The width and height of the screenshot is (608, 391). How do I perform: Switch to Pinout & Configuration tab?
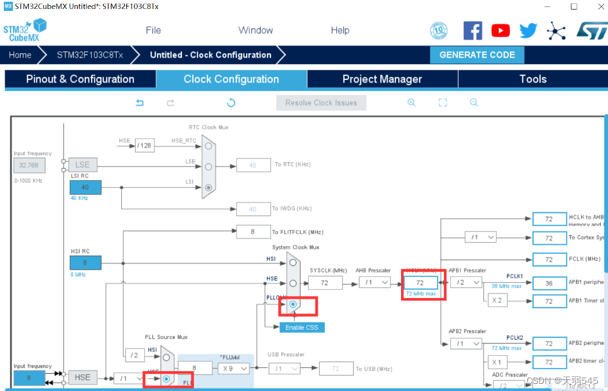[80, 79]
